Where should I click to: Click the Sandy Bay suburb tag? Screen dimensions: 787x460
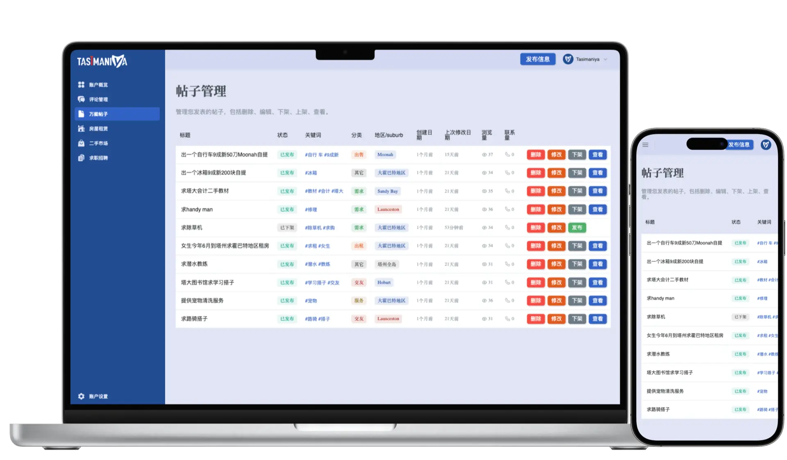pos(387,191)
